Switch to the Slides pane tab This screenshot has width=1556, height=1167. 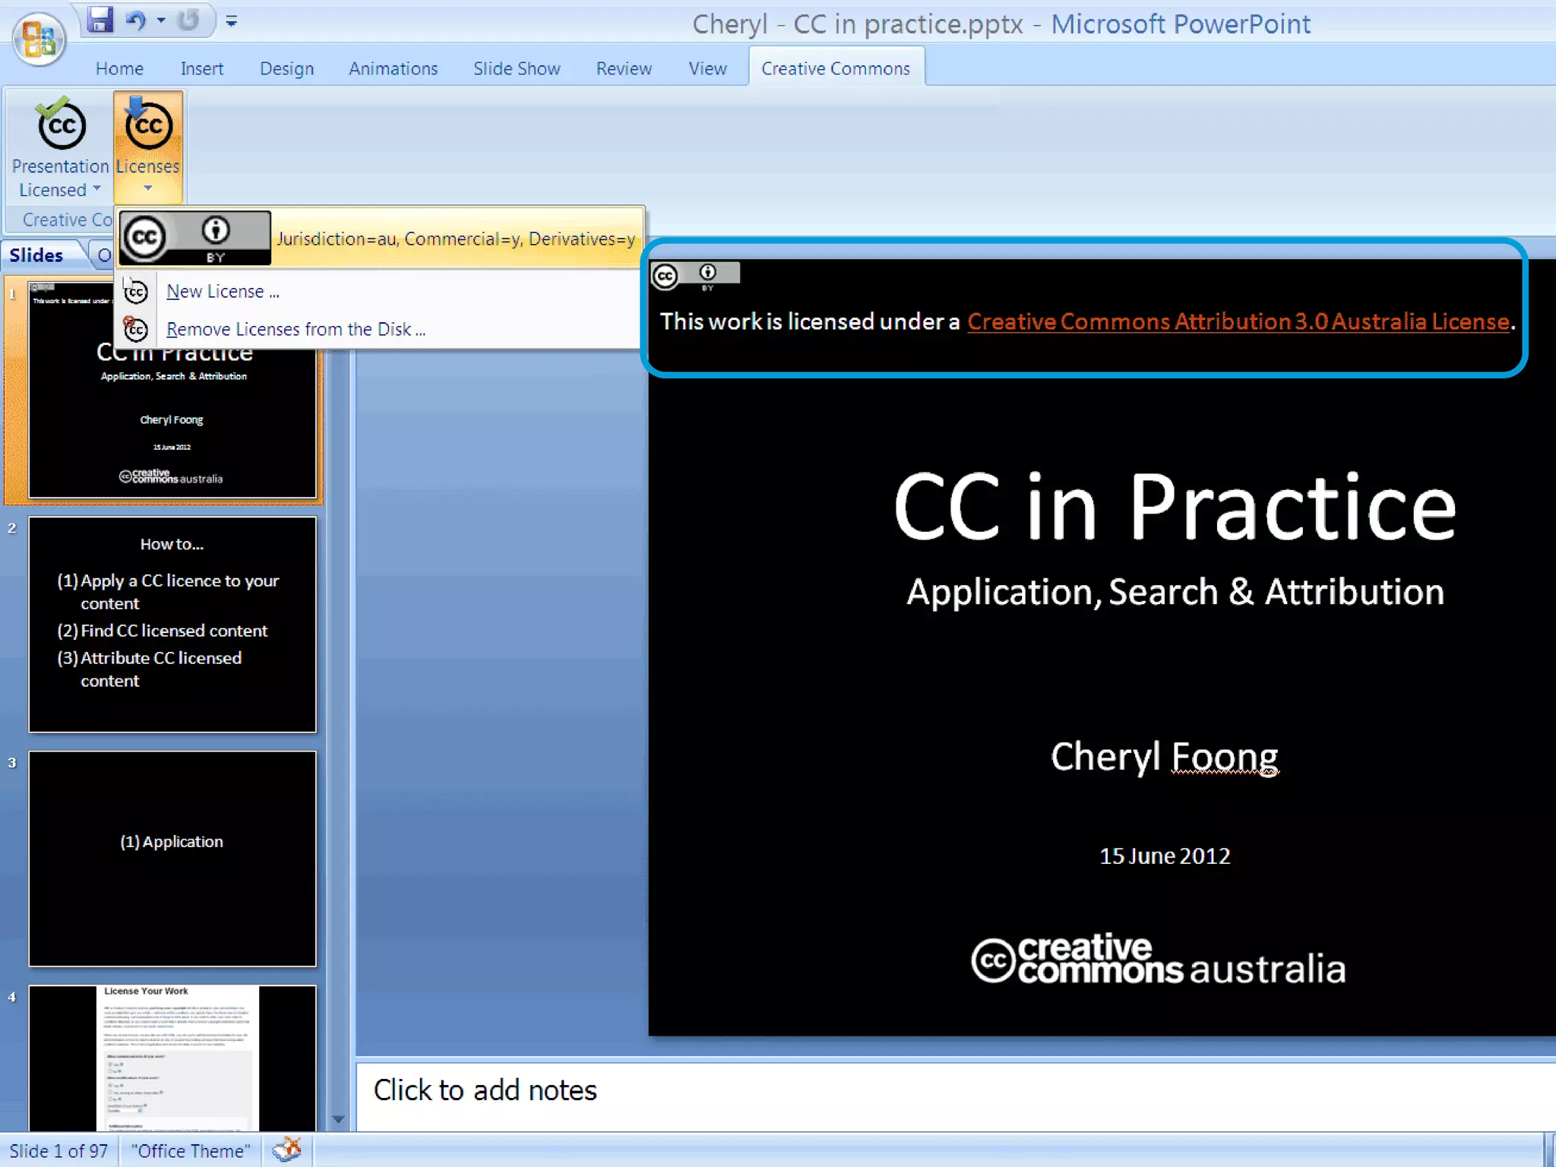pos(36,255)
